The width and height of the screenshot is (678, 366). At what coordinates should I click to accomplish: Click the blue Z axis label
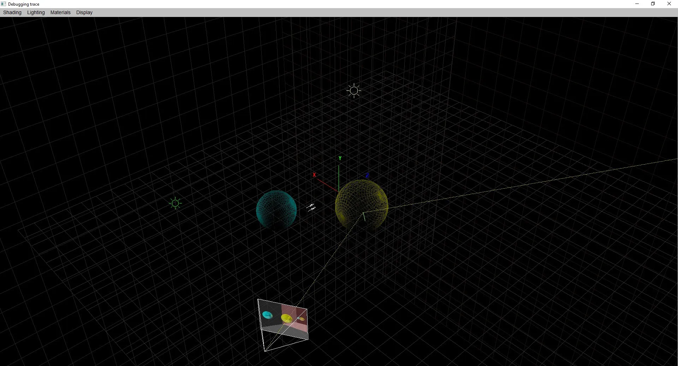367,175
